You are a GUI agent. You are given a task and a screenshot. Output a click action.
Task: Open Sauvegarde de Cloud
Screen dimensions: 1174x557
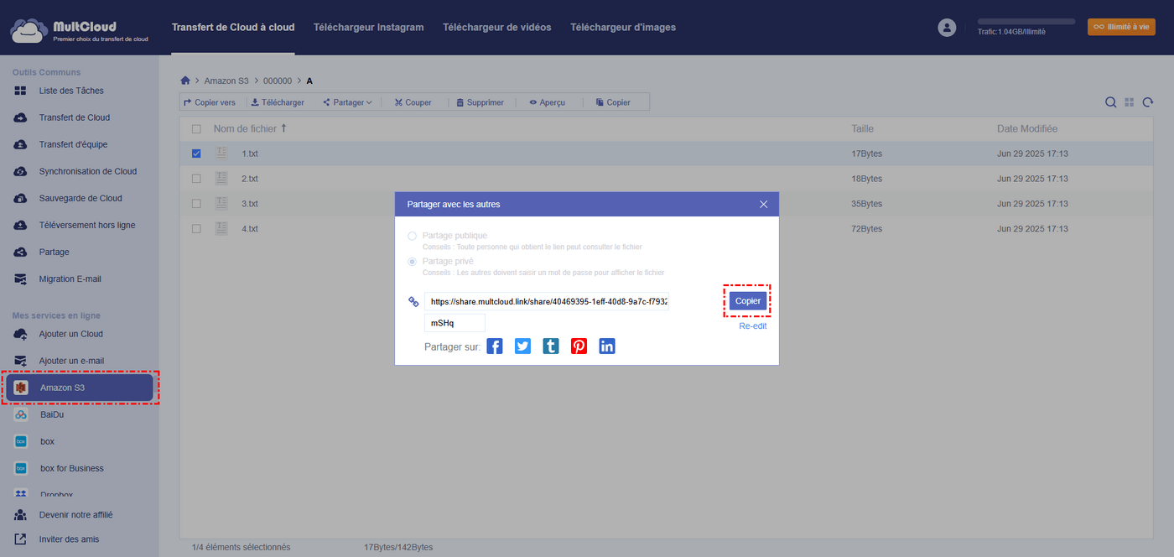(80, 198)
